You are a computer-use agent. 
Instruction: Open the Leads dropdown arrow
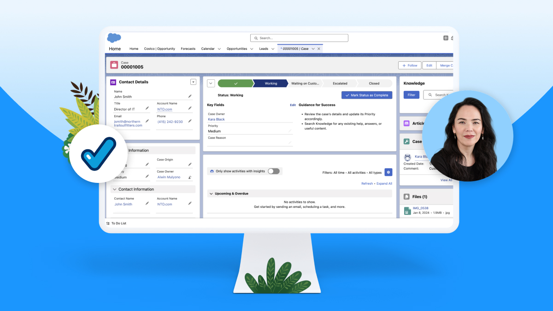tap(273, 48)
